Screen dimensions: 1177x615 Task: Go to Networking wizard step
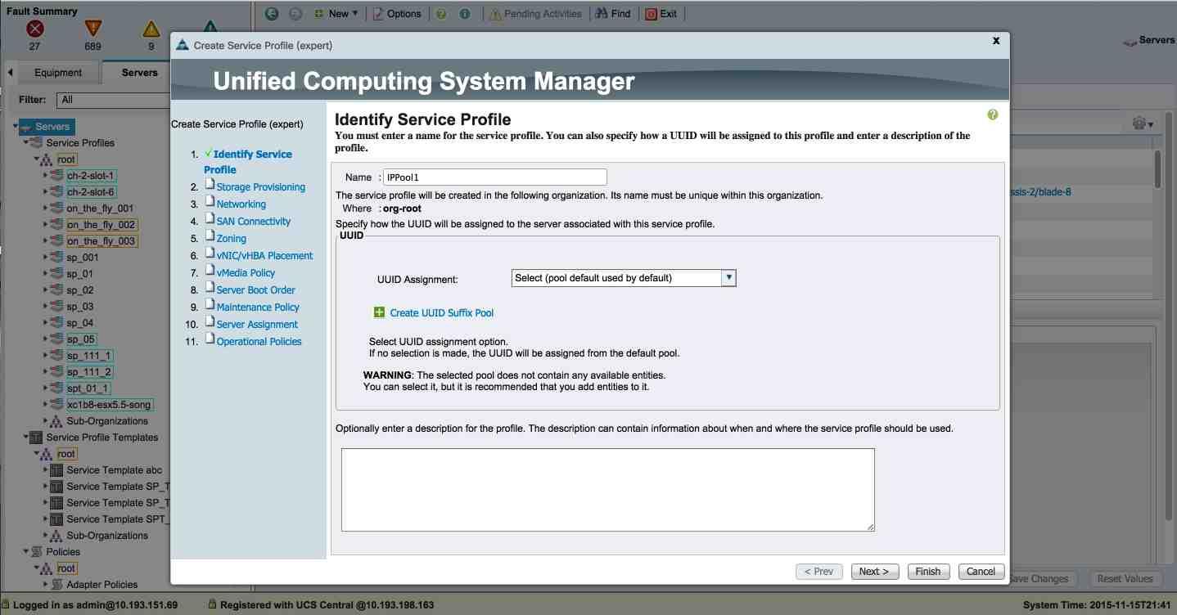241,204
